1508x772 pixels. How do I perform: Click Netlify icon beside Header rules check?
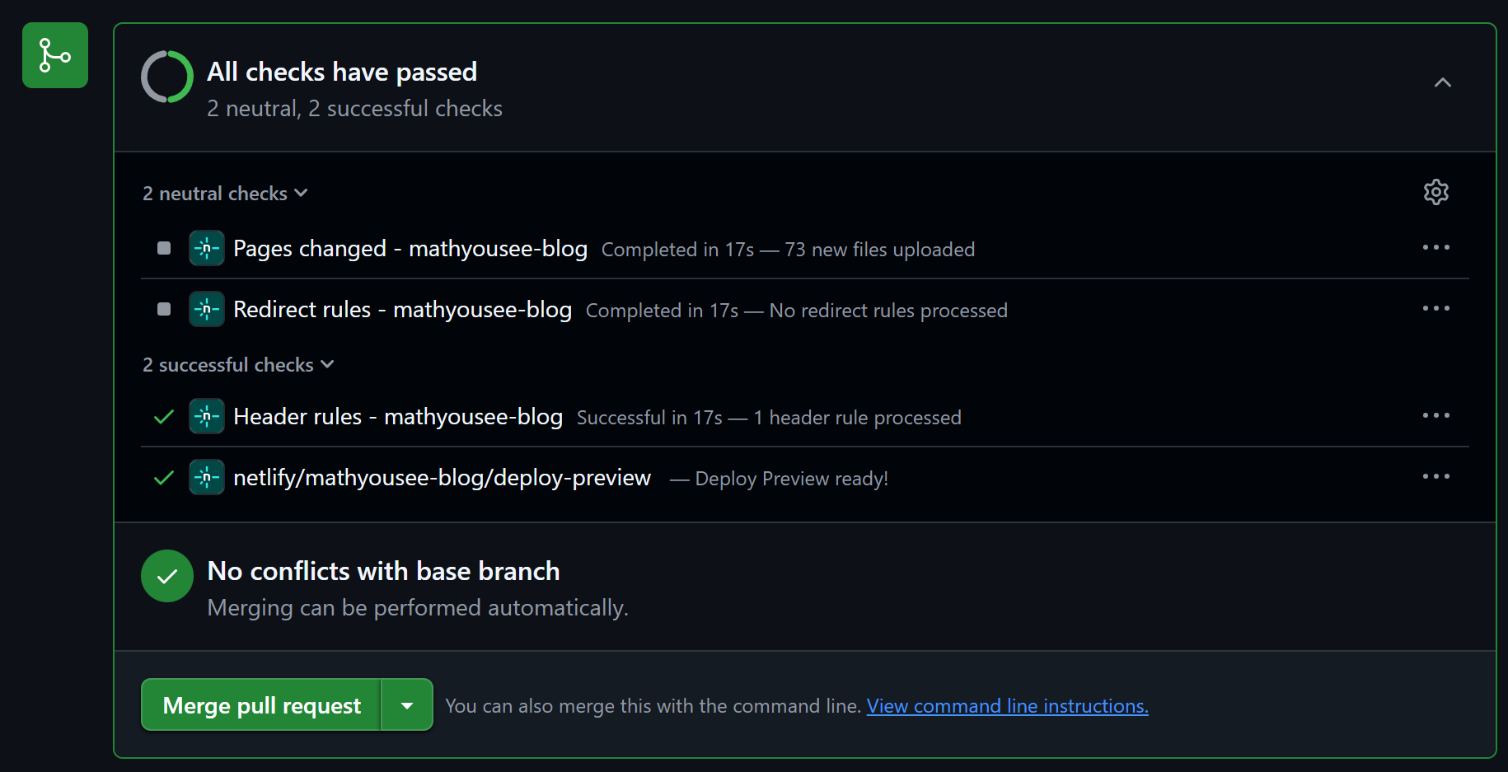(206, 416)
